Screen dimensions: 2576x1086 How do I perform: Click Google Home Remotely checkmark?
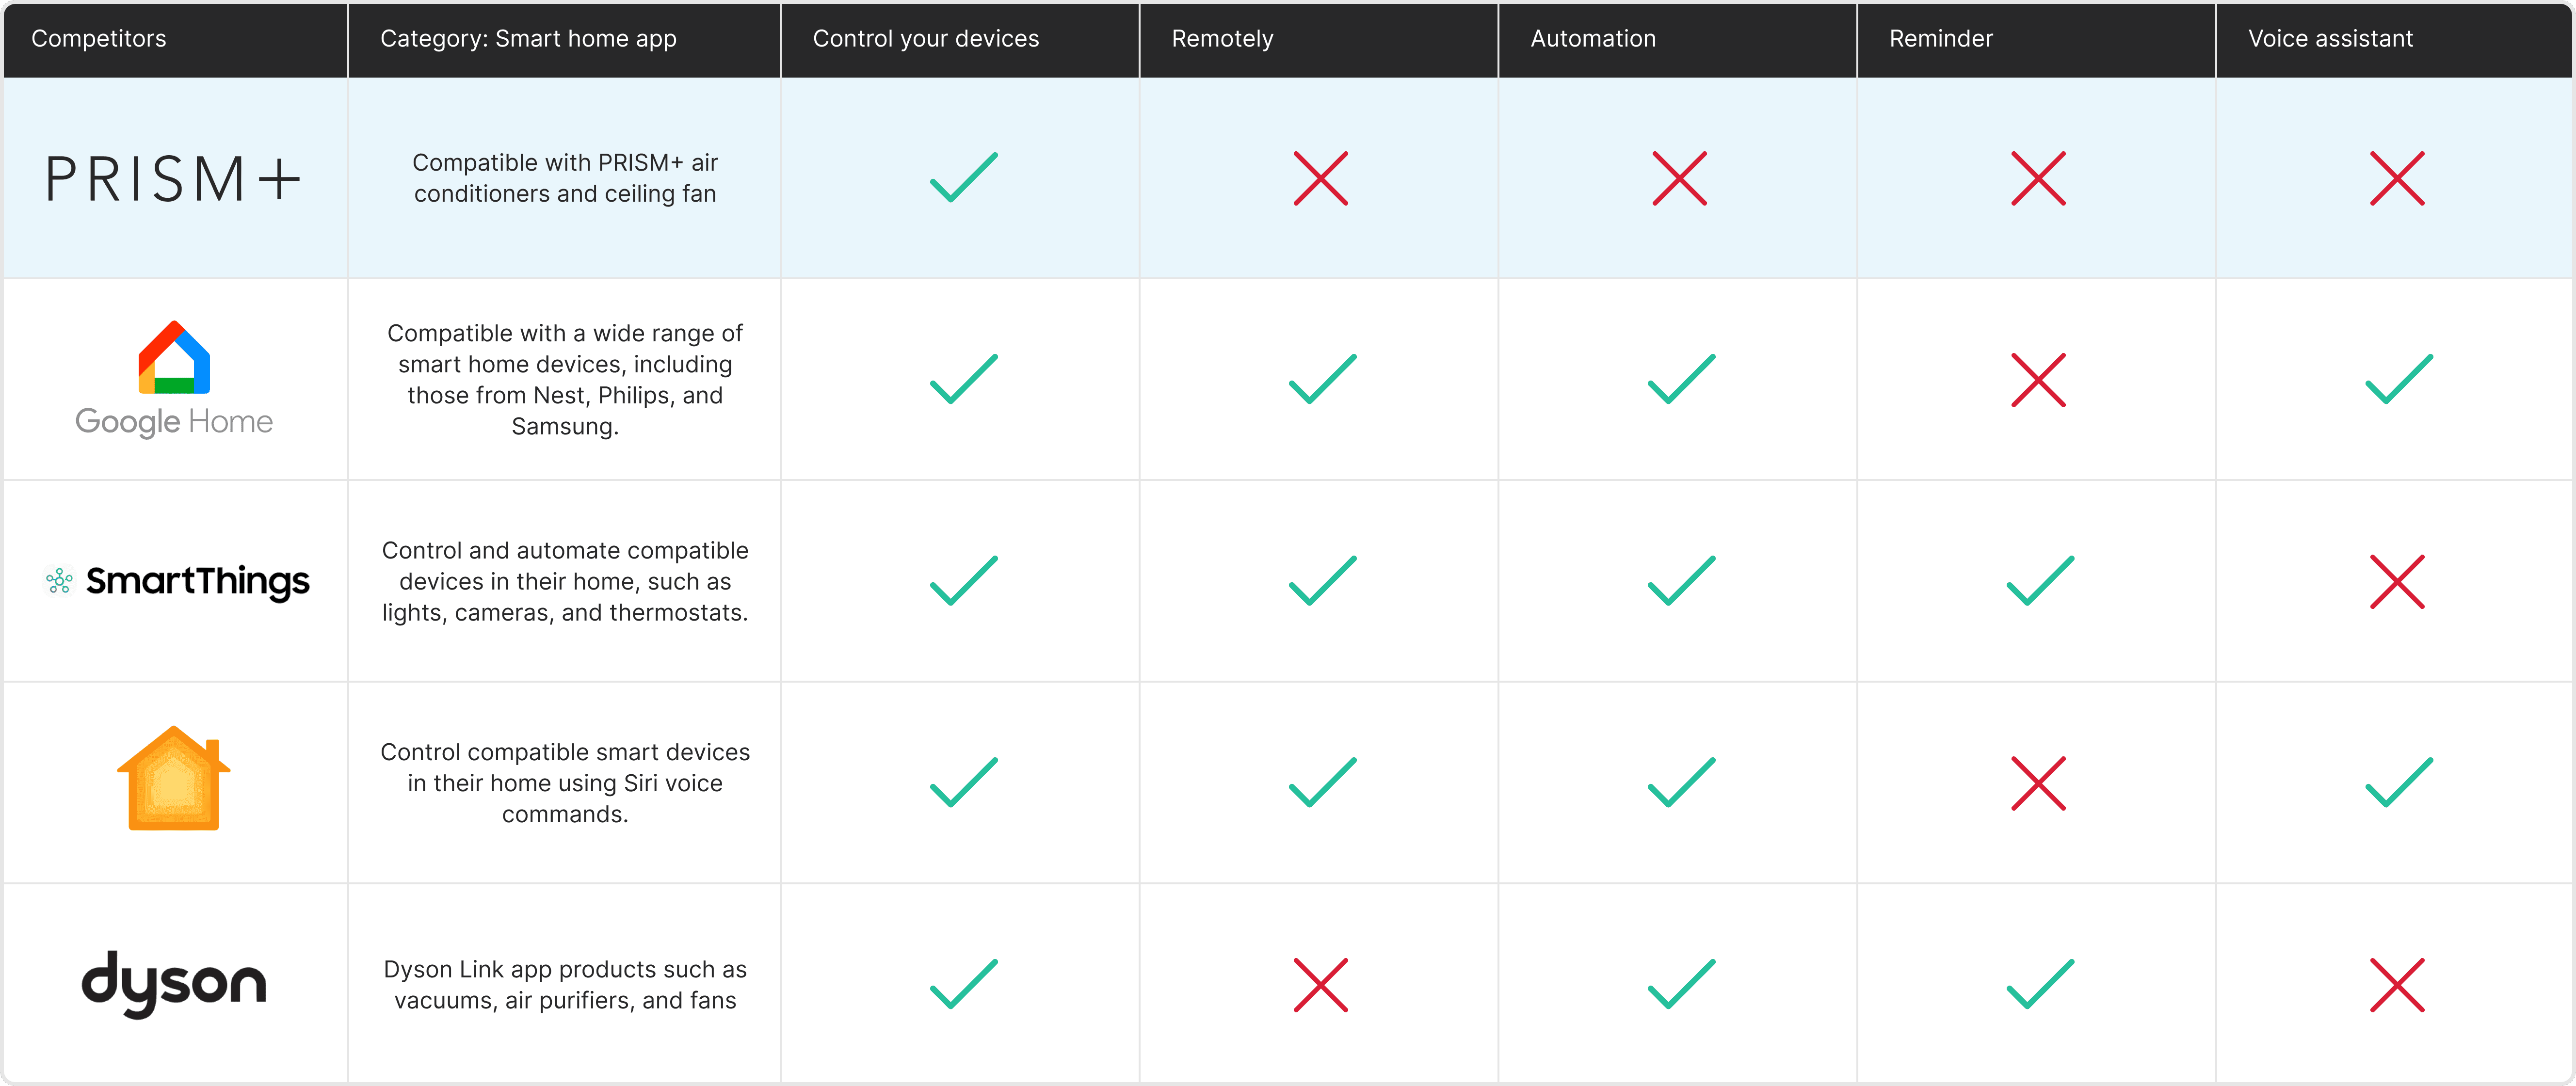(x=1323, y=379)
